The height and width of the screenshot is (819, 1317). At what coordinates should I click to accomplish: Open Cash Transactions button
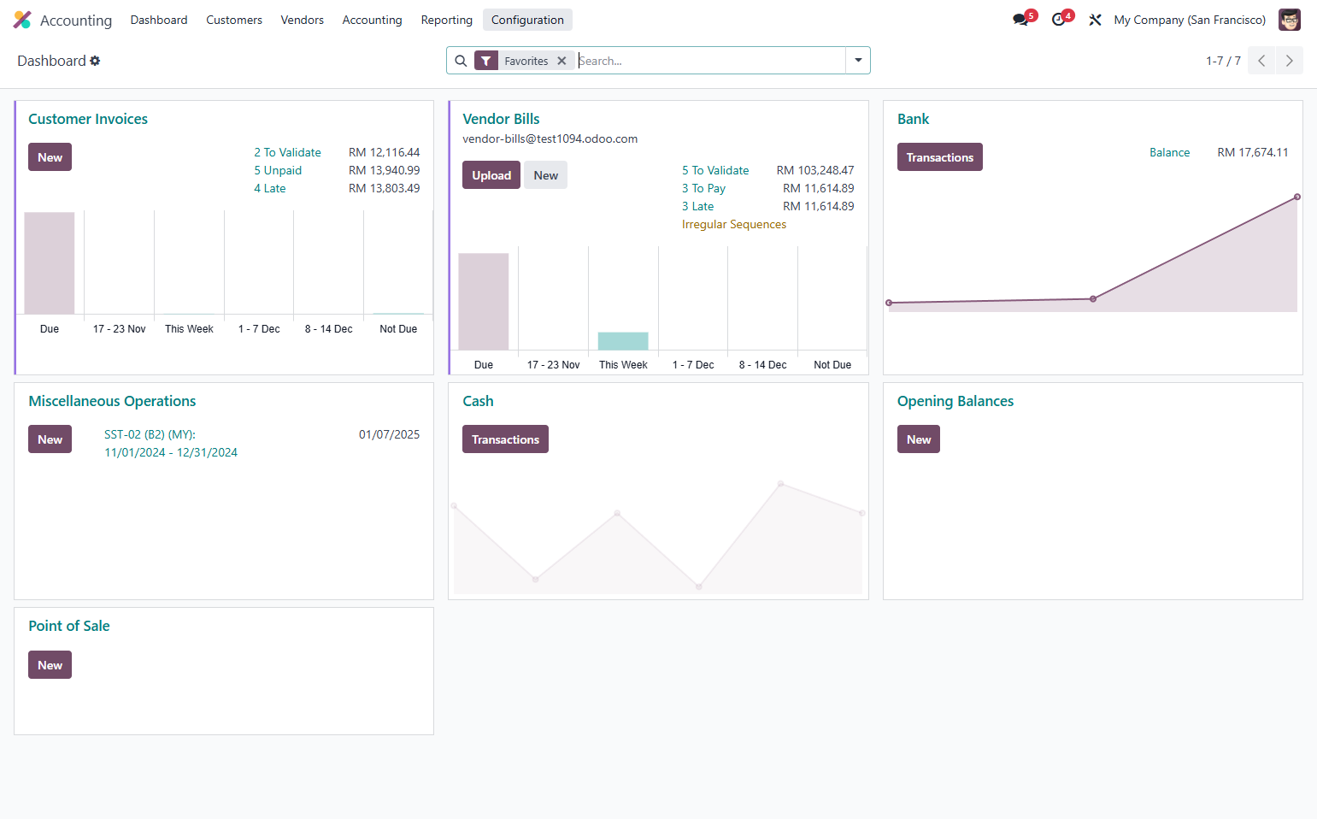click(505, 439)
